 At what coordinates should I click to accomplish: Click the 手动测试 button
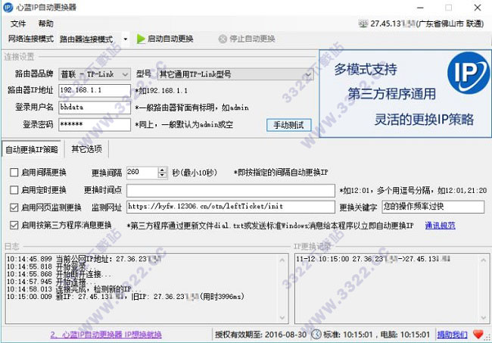288,125
